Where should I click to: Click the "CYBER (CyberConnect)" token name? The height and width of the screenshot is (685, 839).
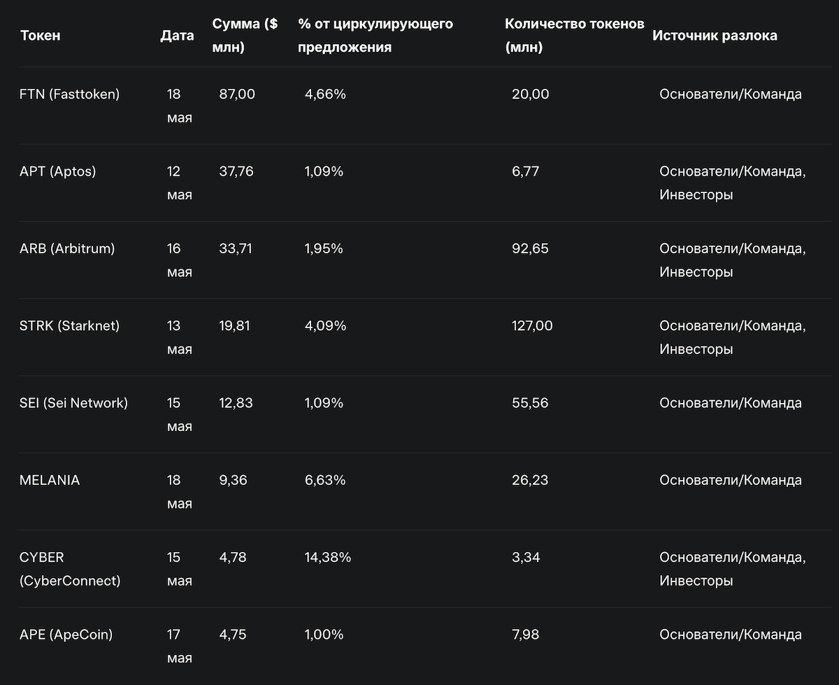tap(71, 568)
